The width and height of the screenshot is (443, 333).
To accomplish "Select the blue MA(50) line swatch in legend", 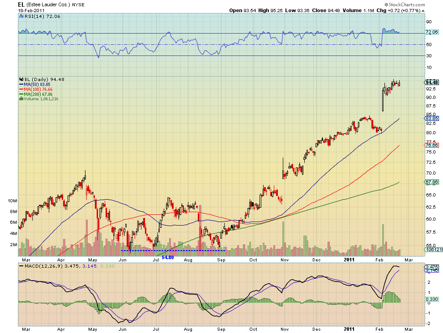I will tap(21, 85).
